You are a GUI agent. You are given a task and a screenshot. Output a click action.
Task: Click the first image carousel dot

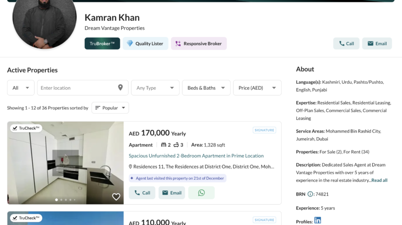pyautogui.click(x=56, y=199)
